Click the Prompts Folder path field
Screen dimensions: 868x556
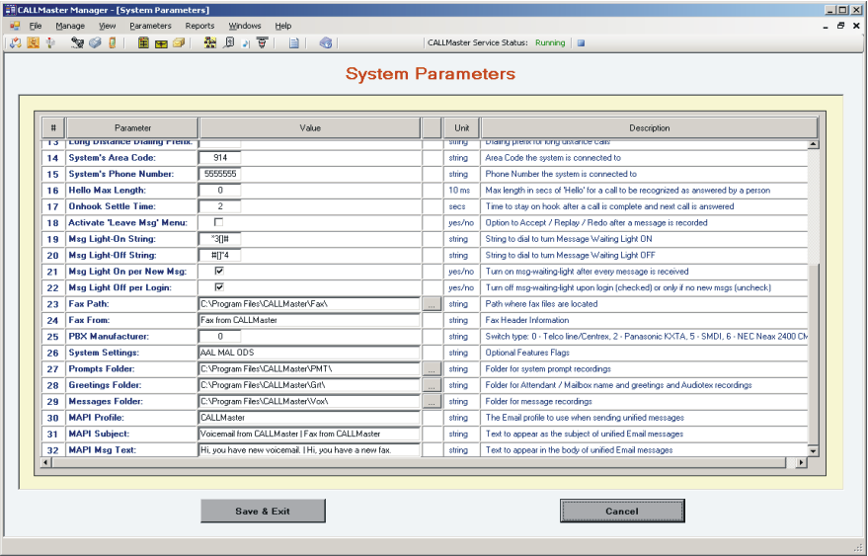[309, 368]
